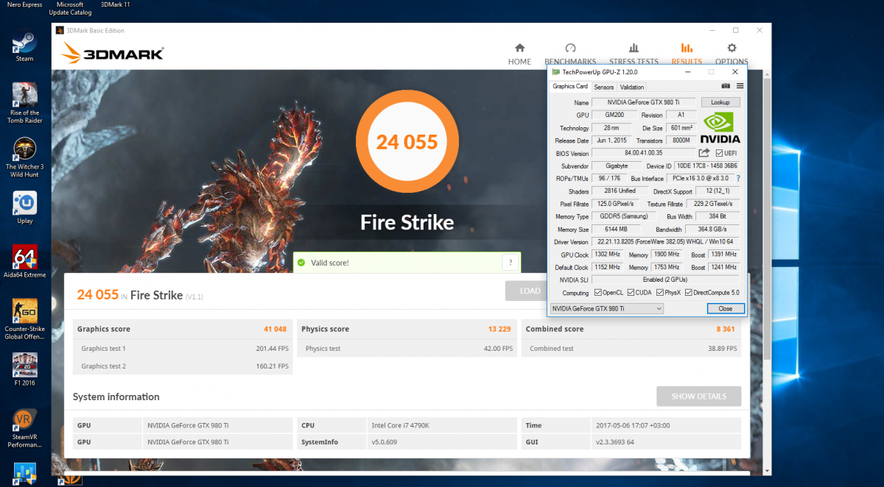Image resolution: width=884 pixels, height=487 pixels.
Task: Open STRESS TESTS in 3DMark navigation
Action: point(634,54)
